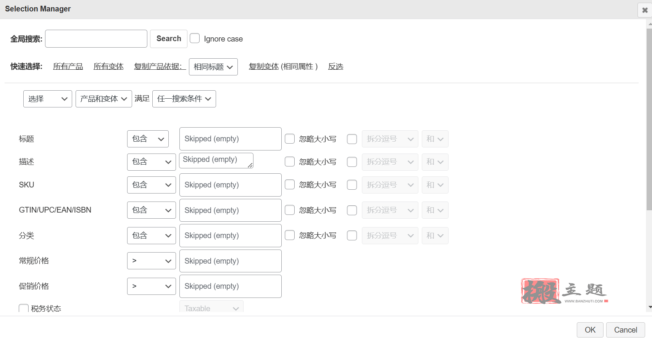Viewport: 652px width, 344px height.
Task: Click the SKU value input field
Action: click(231, 185)
